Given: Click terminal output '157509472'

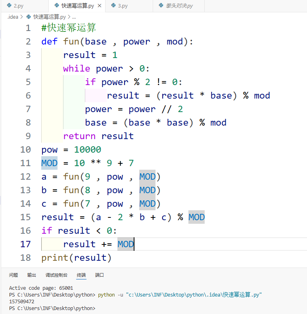Looking at the screenshot, I should tap(21, 301).
